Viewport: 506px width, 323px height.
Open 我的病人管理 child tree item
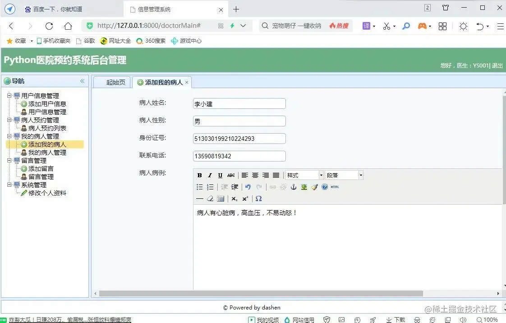pos(47,153)
